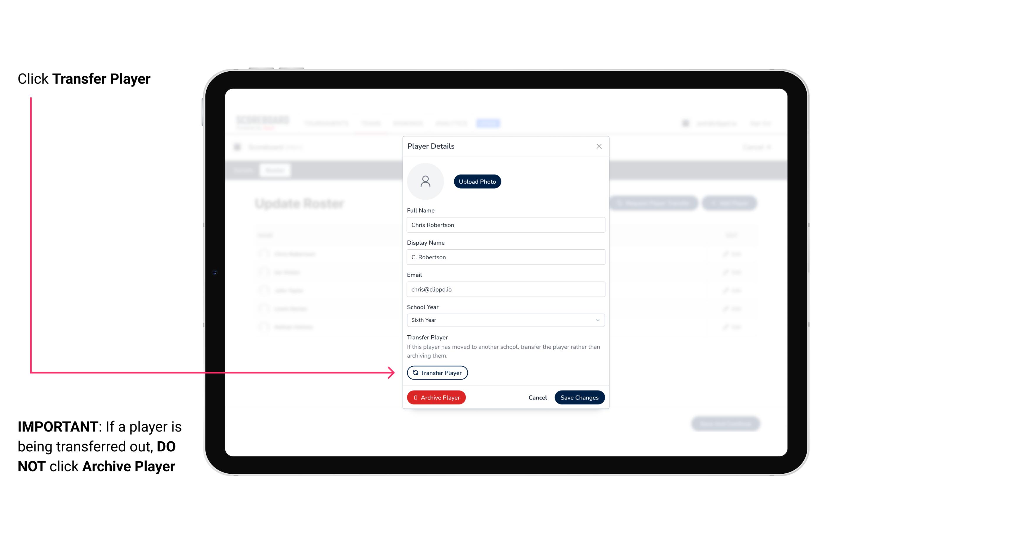Click the Display Name input field
Image resolution: width=1012 pixels, height=545 pixels.
point(505,257)
